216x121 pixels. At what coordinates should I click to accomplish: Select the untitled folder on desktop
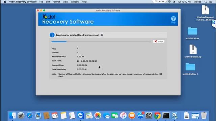[x=192, y=33]
